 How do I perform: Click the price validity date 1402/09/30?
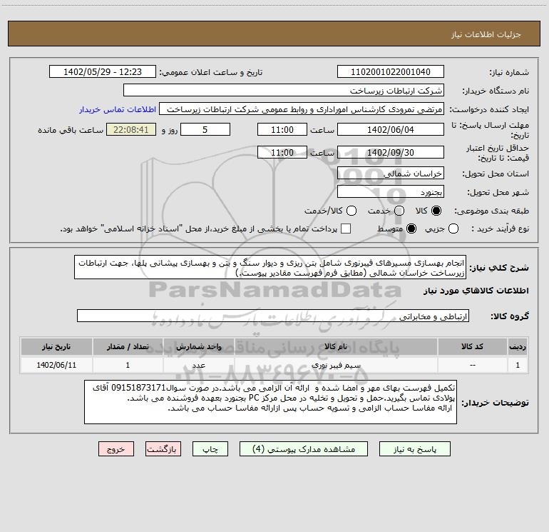pos(391,152)
